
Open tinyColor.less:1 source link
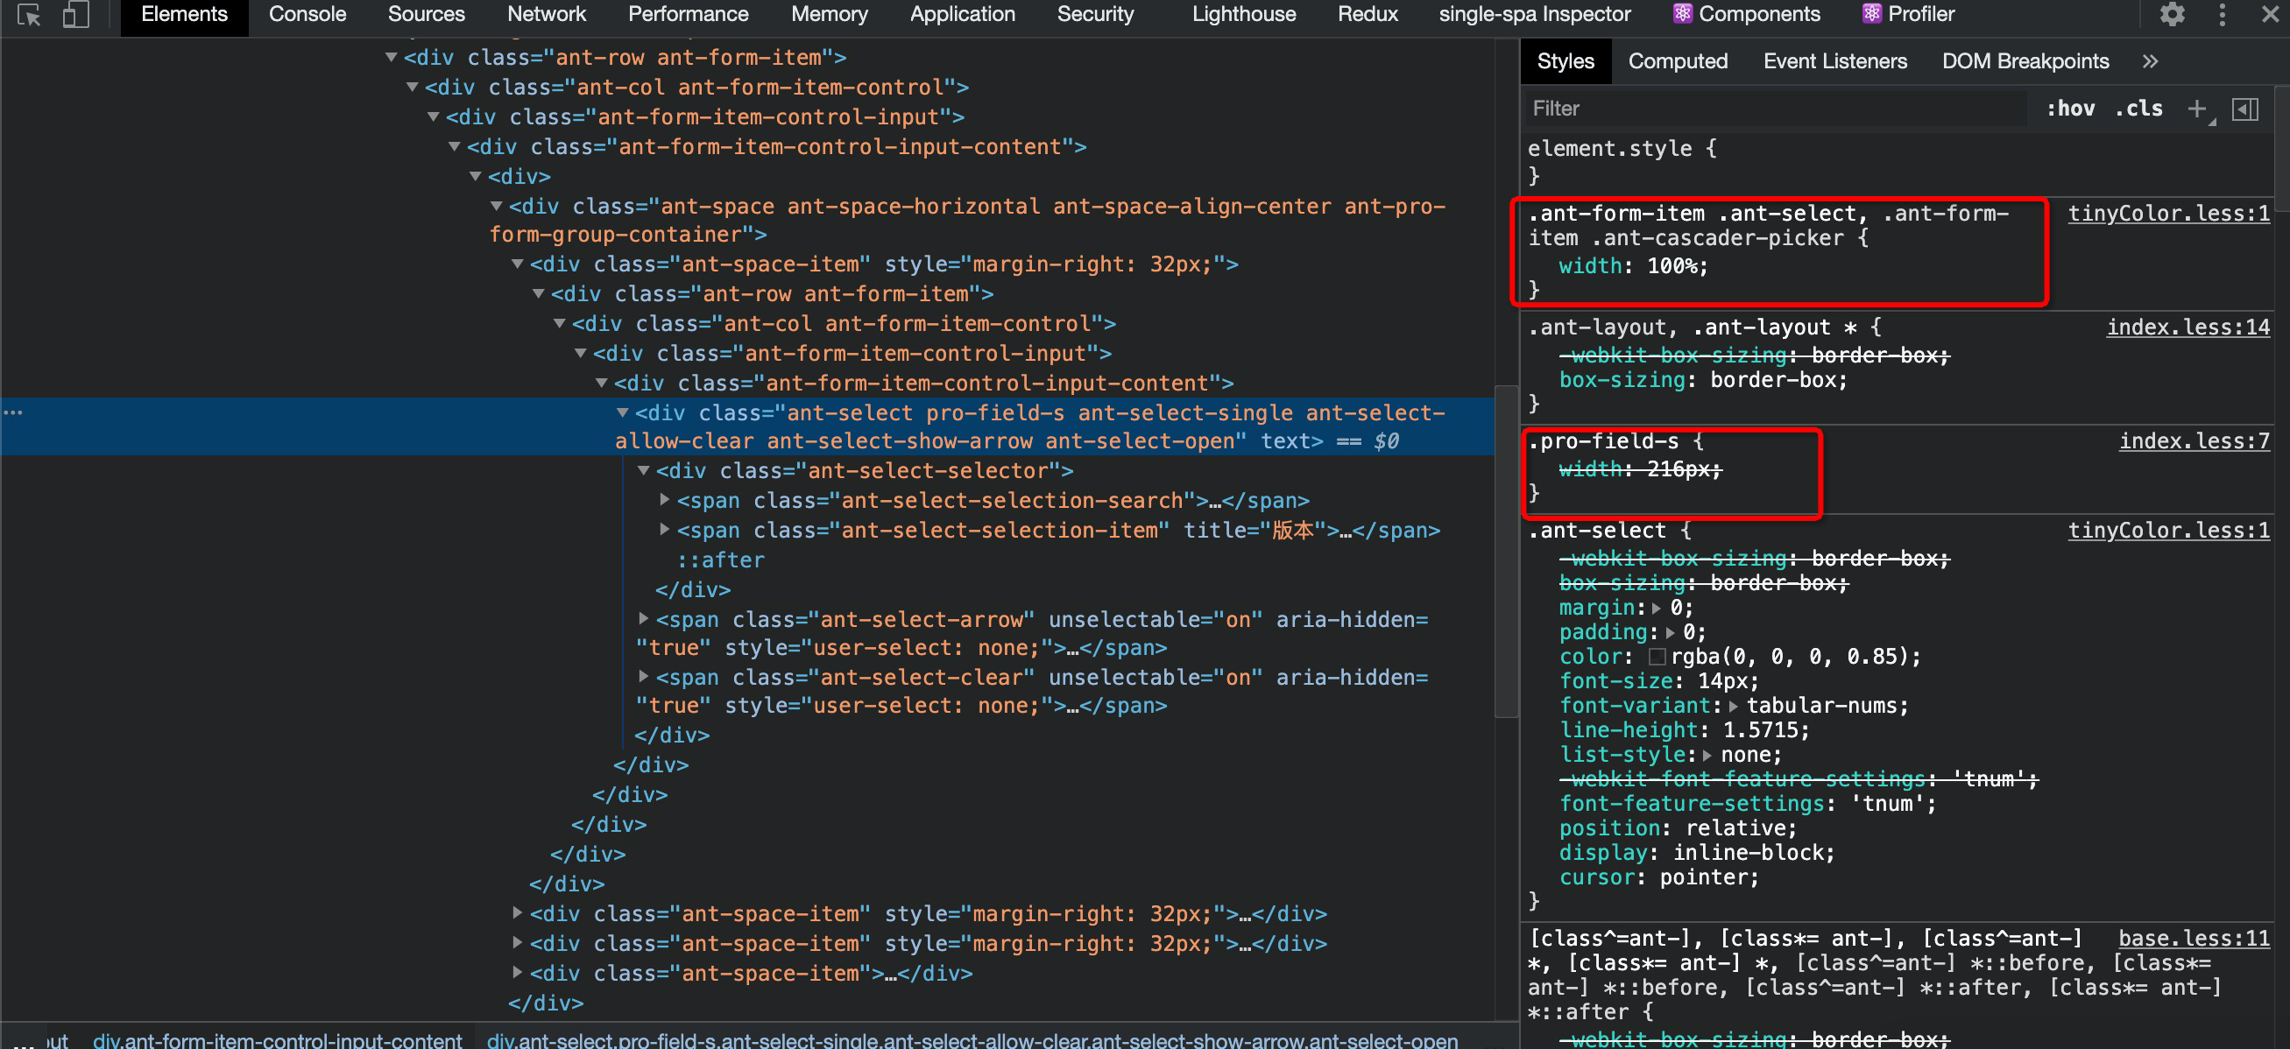point(2169,212)
